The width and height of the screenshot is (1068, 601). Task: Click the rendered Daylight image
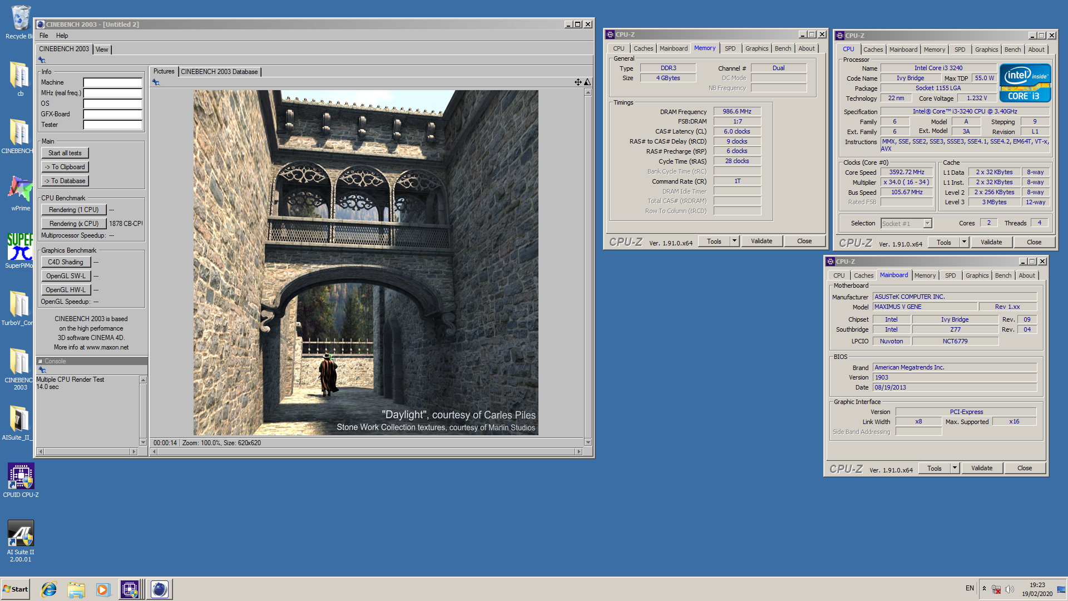click(365, 263)
